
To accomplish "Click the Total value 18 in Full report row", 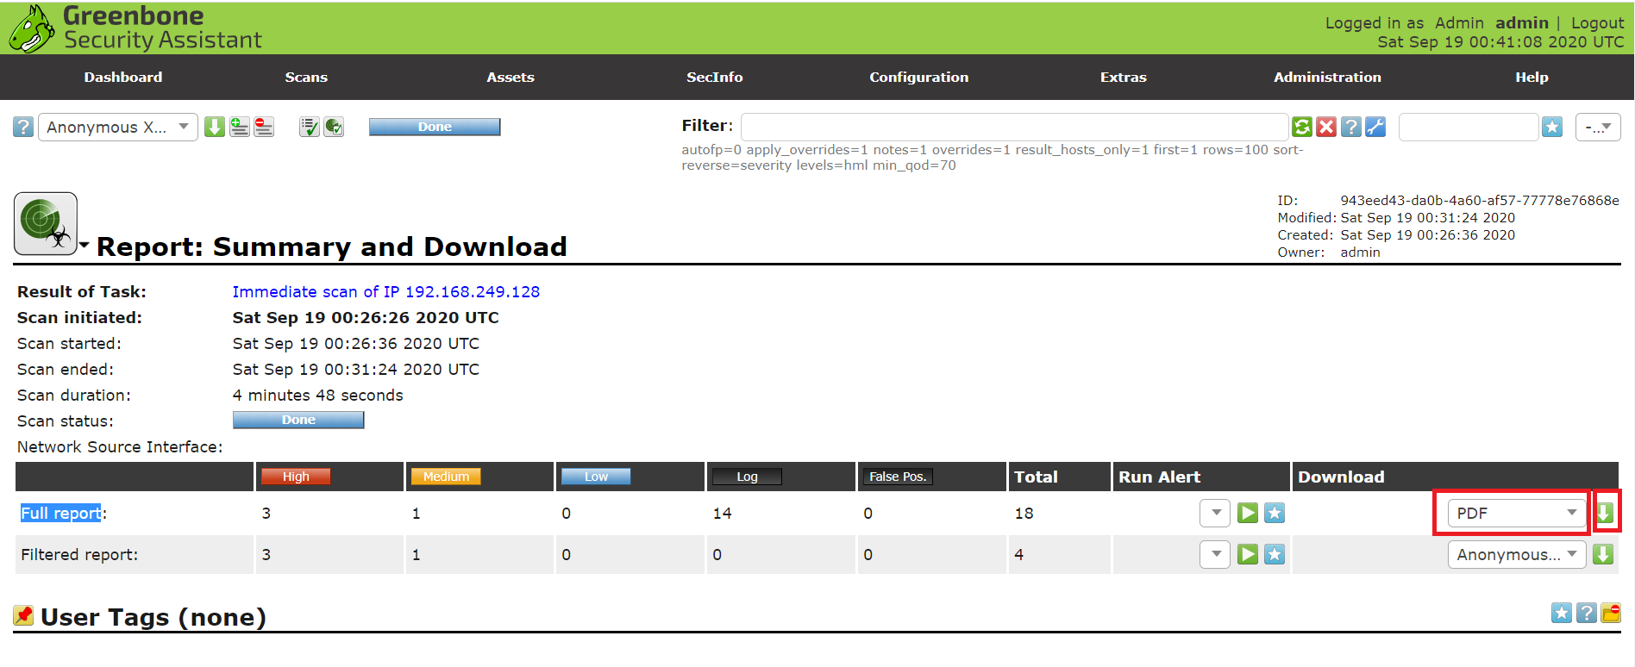I will [x=1024, y=514].
